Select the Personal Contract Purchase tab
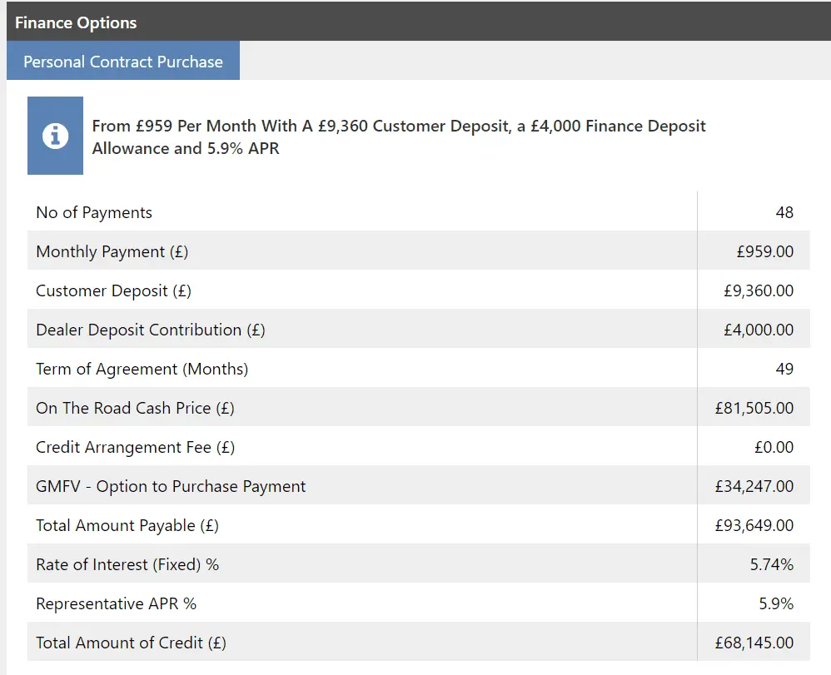831x675 pixels. [x=123, y=62]
